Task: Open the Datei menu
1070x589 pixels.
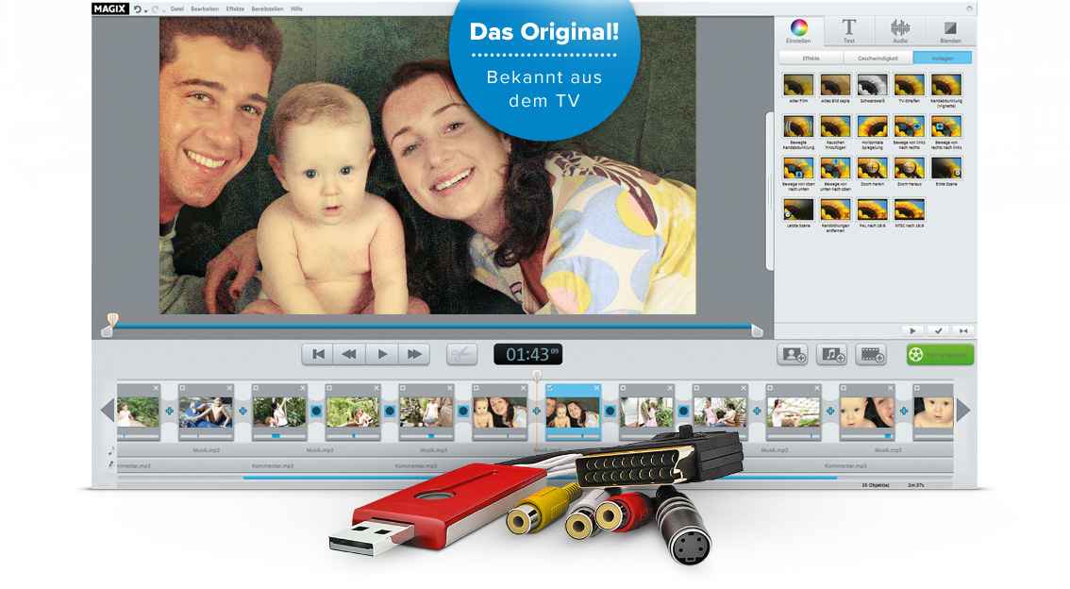Action: tap(176, 8)
